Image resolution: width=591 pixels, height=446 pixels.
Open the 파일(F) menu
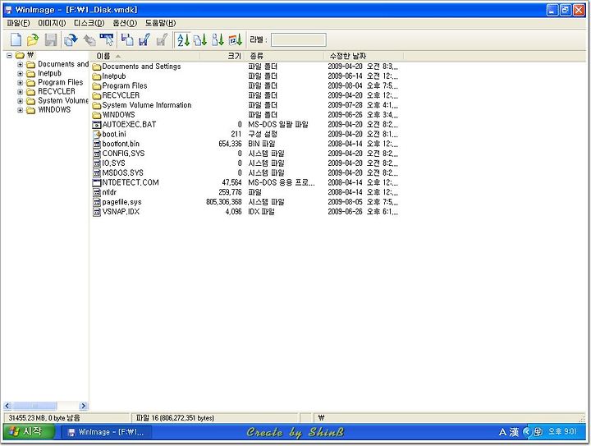click(x=18, y=23)
